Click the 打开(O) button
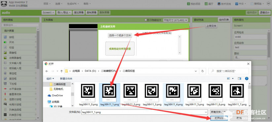This screenshot has width=272, height=122. pos(219,118)
